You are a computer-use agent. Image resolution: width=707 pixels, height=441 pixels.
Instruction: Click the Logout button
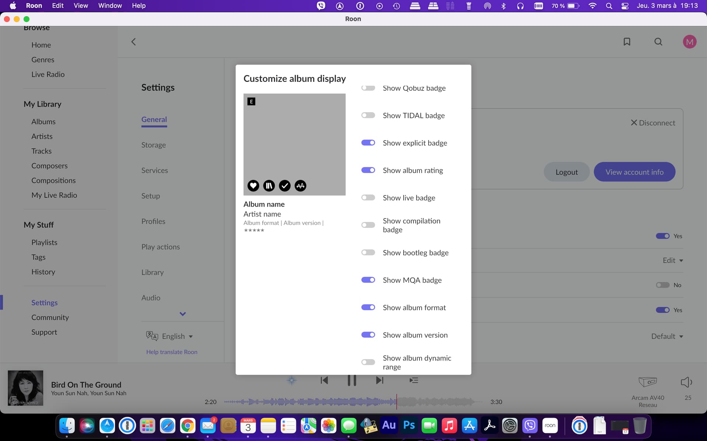pyautogui.click(x=566, y=172)
